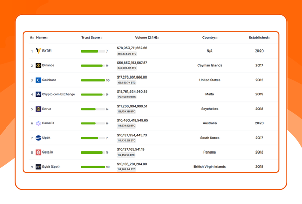Viewport: 302px width, 204px height.
Task: Sort table by Country column
Action: coord(209,37)
